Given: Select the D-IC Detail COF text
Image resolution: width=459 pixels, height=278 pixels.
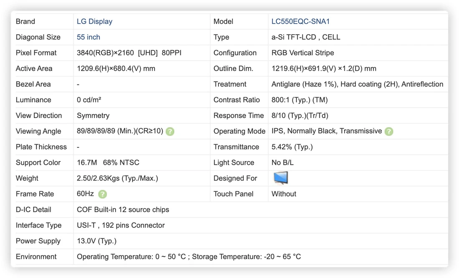Looking at the screenshot, I should click(123, 210).
